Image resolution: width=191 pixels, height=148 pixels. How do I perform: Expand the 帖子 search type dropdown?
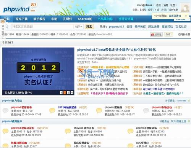pyautogui.click(x=78, y=27)
